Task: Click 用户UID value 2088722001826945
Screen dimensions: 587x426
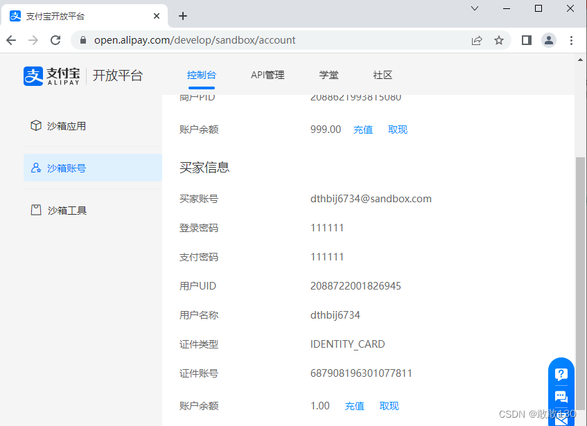Action: click(356, 286)
